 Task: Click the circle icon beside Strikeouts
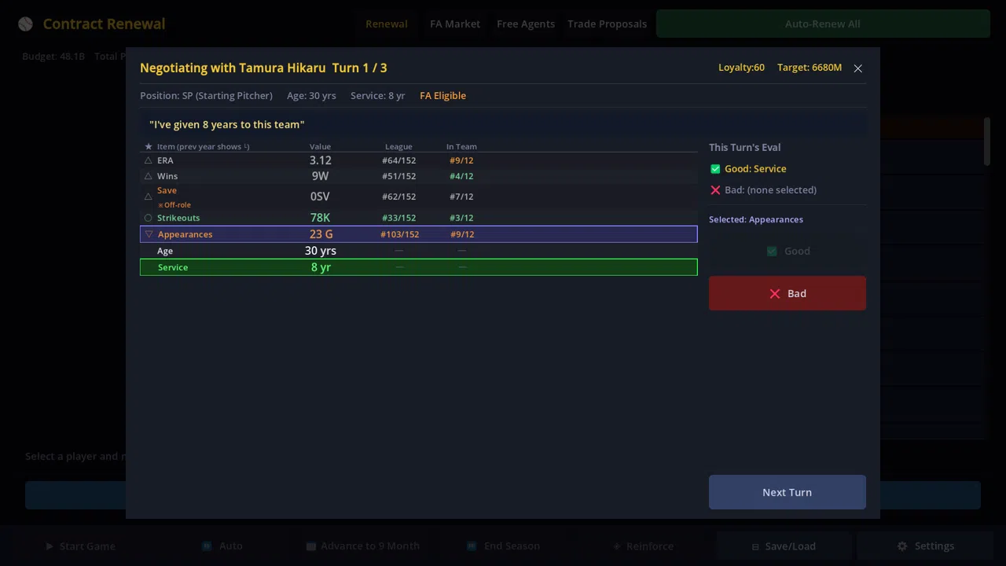148,218
